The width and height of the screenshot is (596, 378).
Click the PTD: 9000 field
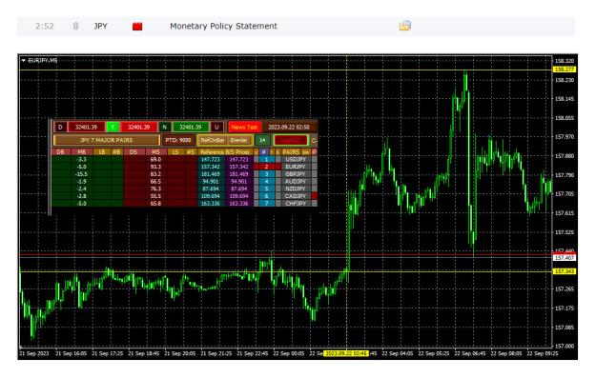(178, 140)
